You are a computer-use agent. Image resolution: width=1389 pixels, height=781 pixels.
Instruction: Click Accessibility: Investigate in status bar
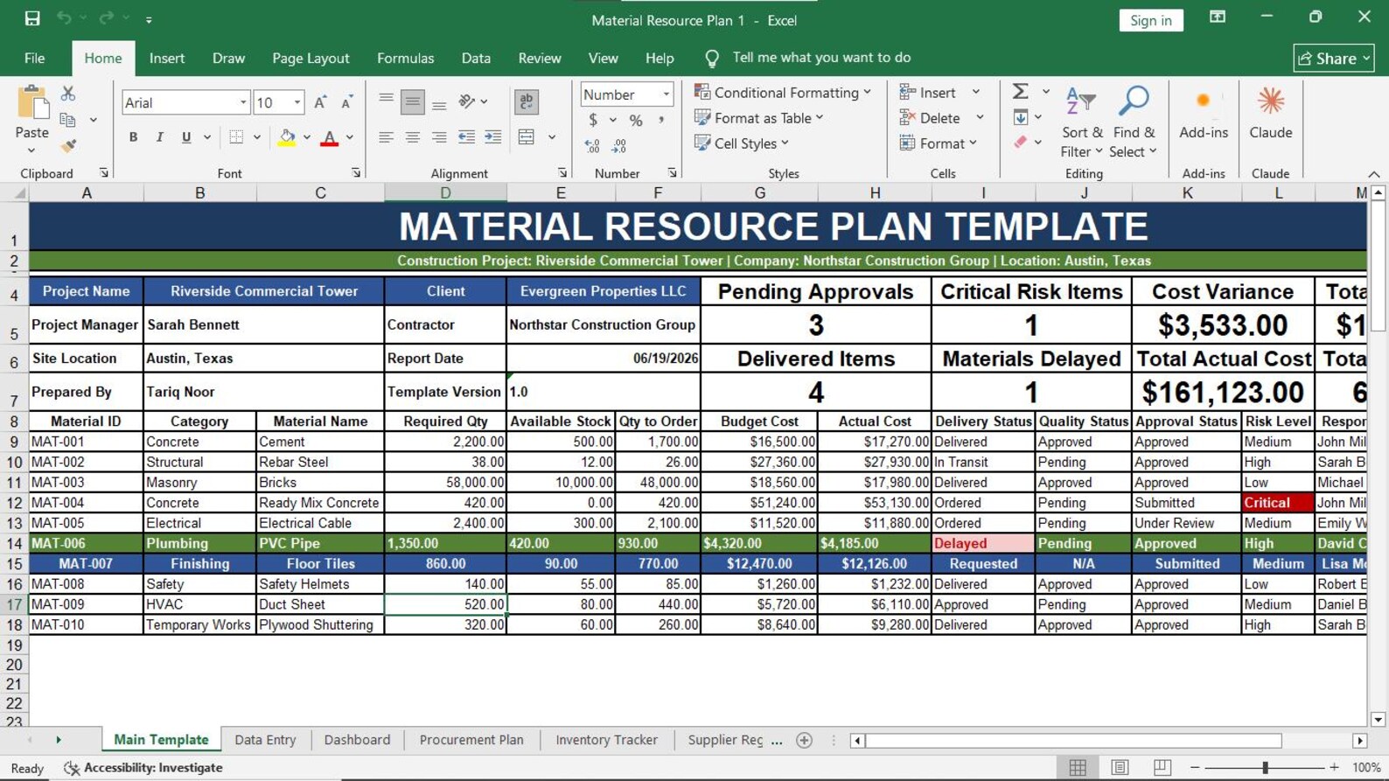[x=143, y=768]
